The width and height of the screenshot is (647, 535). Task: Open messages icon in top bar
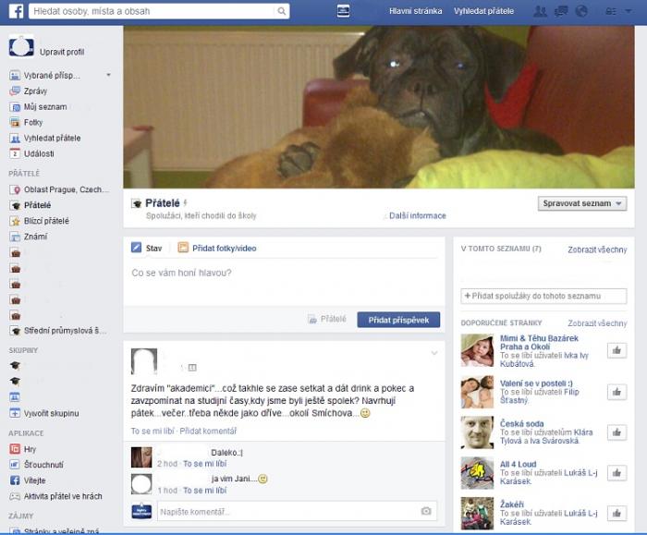[561, 12]
